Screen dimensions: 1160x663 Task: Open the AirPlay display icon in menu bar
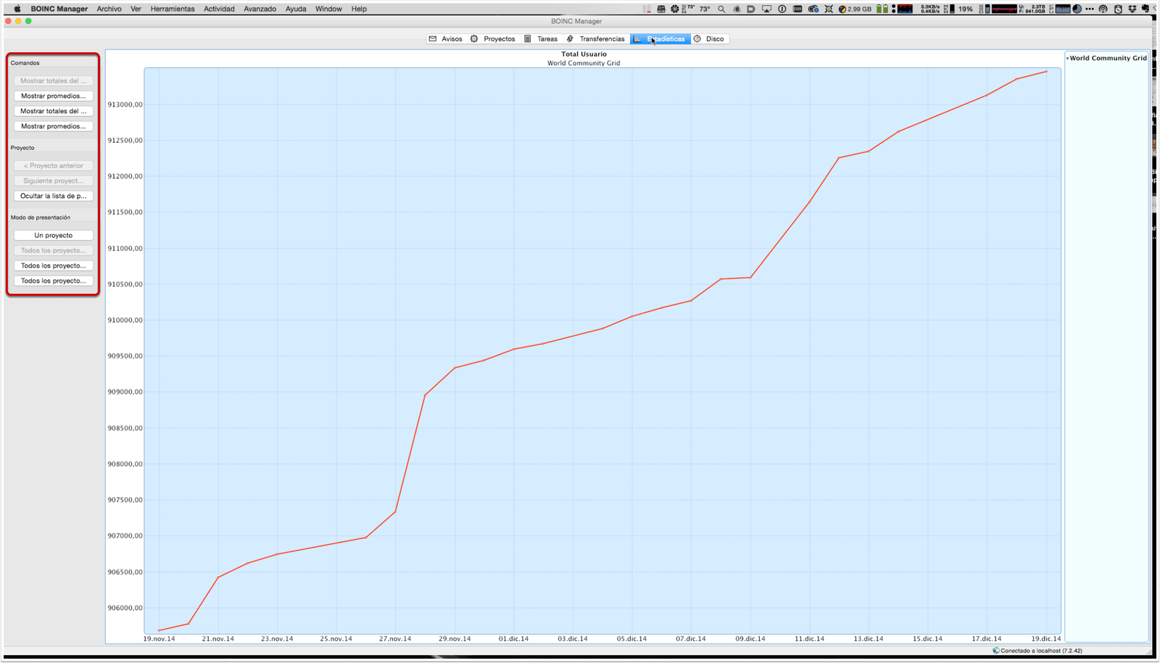click(766, 9)
